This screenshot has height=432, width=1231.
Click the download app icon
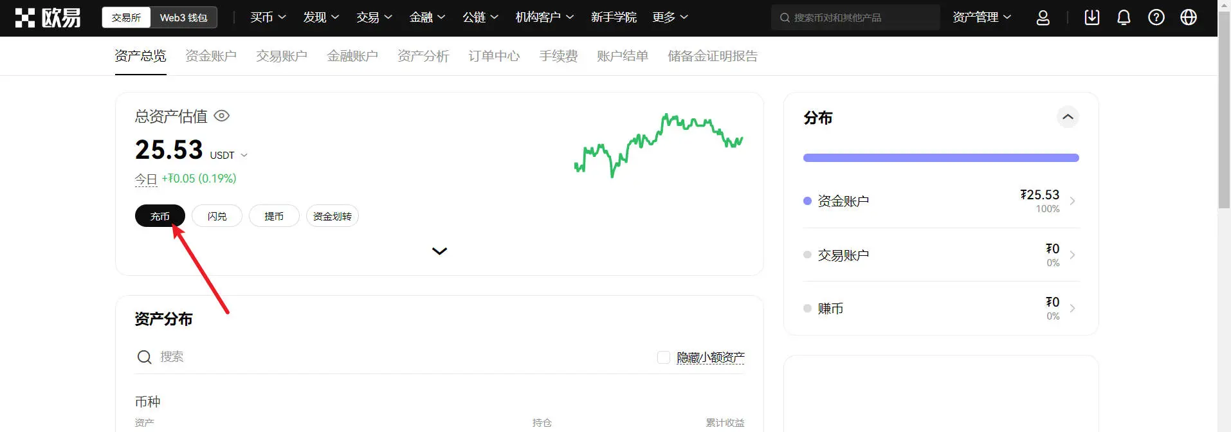point(1091,17)
